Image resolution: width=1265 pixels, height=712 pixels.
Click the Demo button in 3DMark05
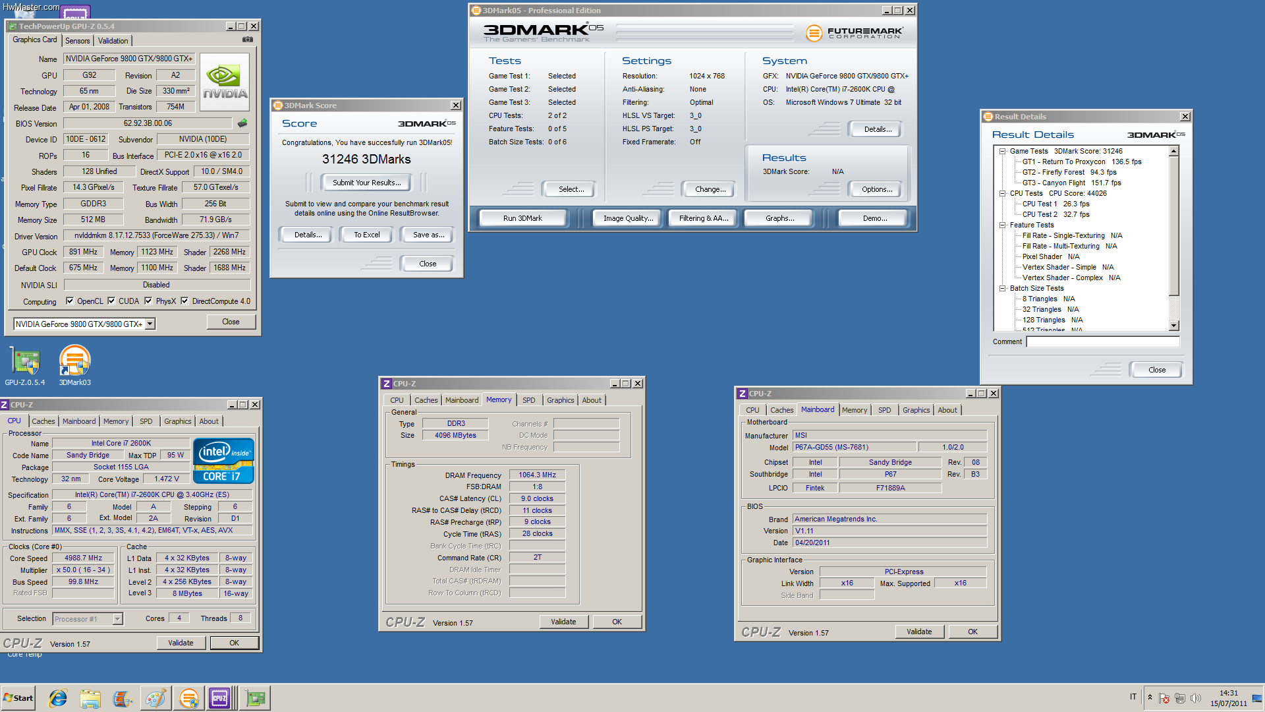[x=874, y=218]
